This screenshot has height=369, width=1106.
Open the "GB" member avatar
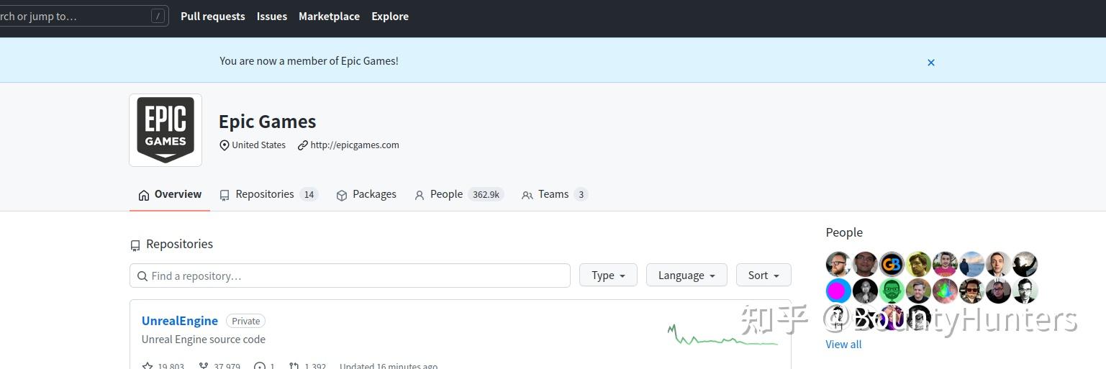pos(892,264)
